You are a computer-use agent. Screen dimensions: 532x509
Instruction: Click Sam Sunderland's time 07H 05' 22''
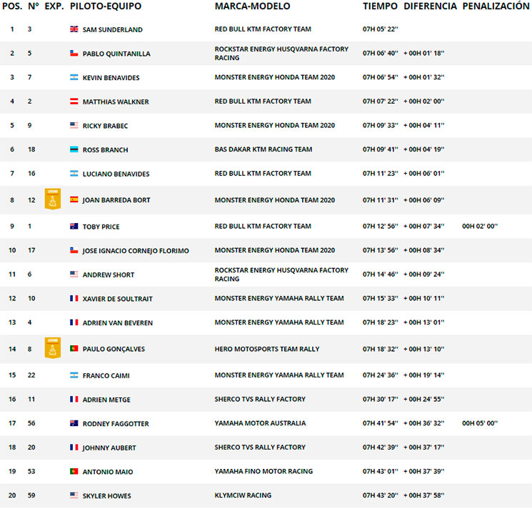tap(381, 29)
